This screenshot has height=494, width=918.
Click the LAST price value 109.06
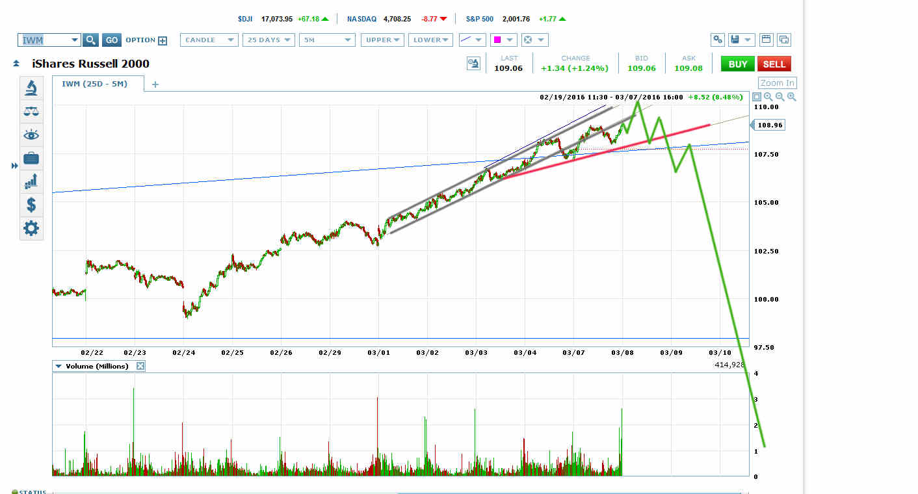[508, 68]
